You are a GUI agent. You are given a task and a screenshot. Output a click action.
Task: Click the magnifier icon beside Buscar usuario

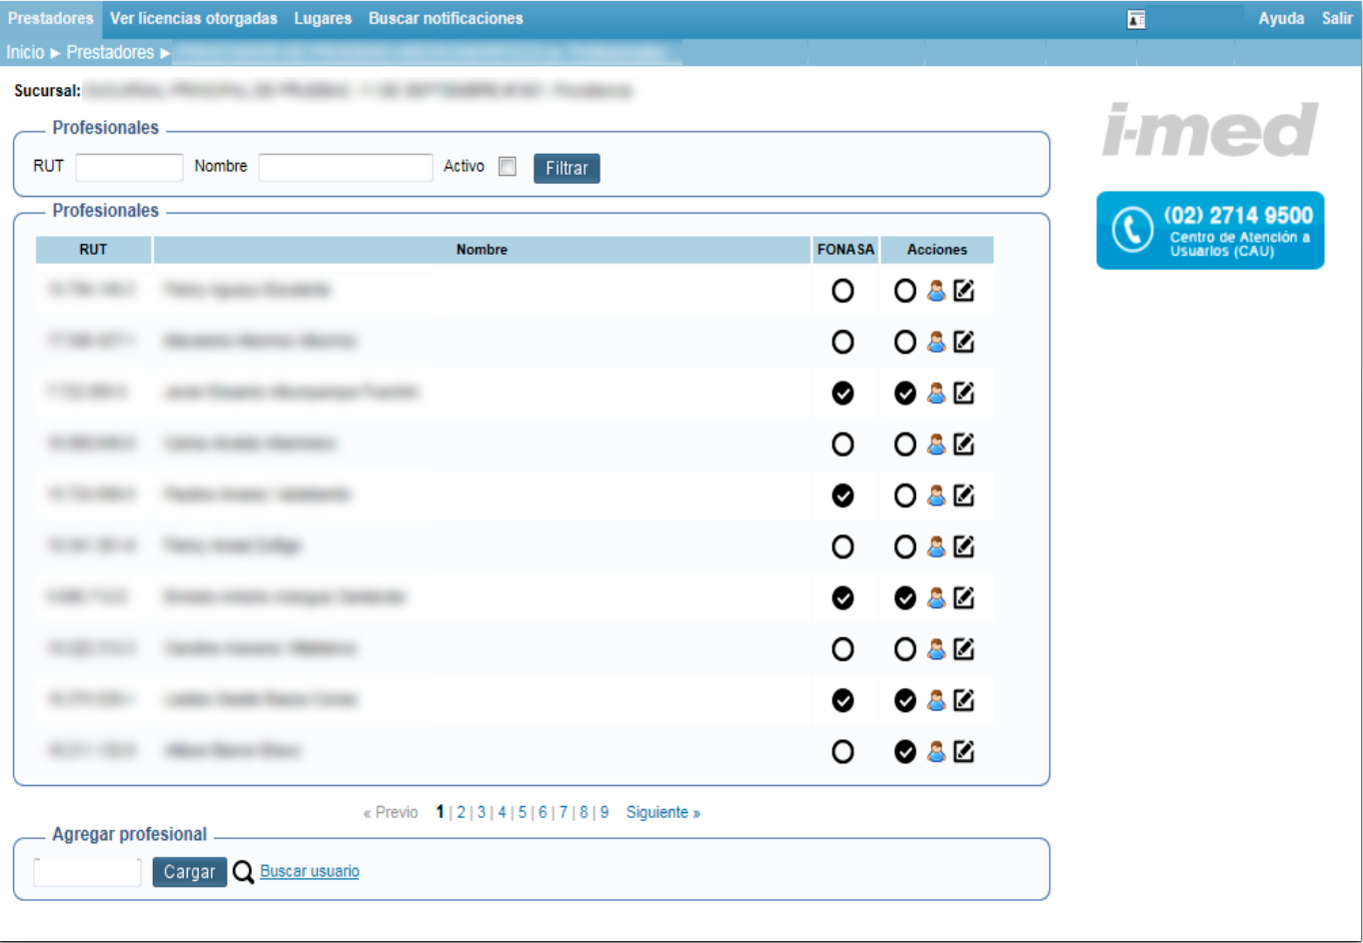[x=243, y=872]
